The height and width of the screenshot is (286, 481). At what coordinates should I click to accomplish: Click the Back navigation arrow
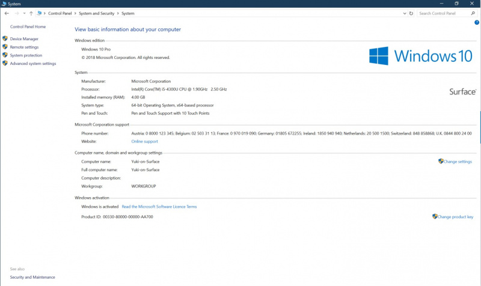(7, 13)
